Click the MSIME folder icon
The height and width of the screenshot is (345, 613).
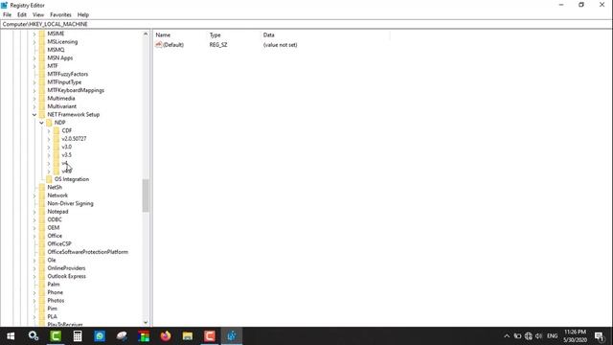point(42,34)
